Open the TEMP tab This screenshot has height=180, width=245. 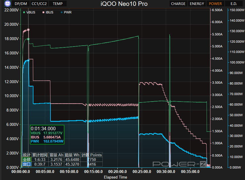point(58,4)
